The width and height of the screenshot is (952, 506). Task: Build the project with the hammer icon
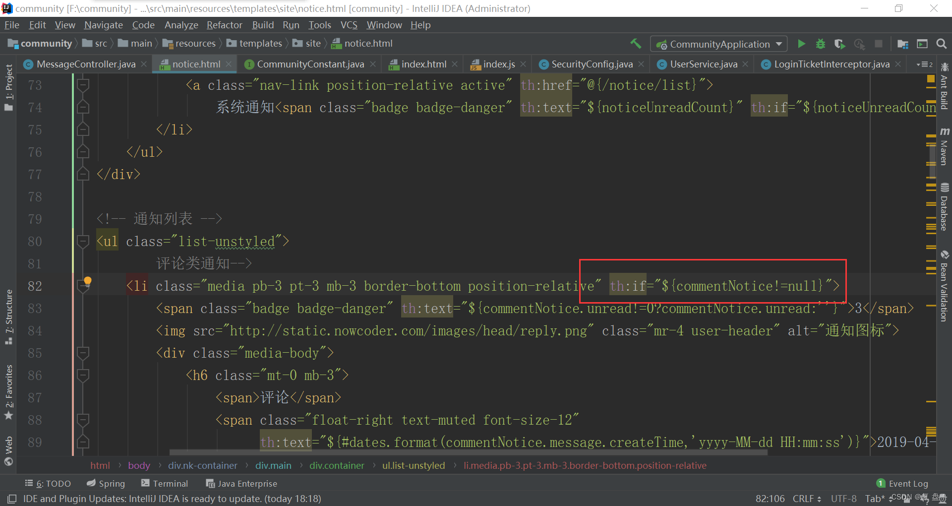tap(636, 44)
